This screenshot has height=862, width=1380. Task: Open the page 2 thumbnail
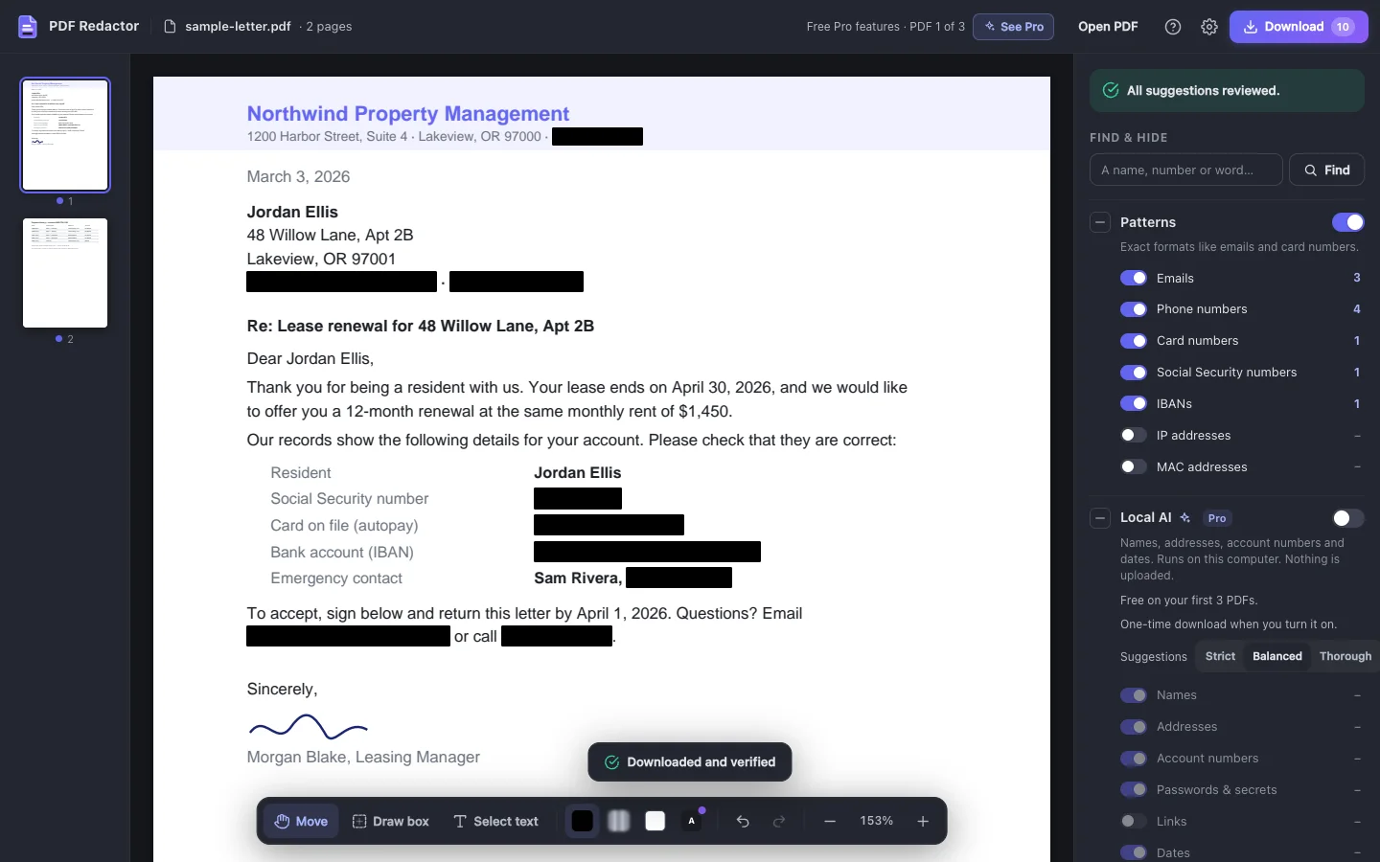click(x=65, y=273)
